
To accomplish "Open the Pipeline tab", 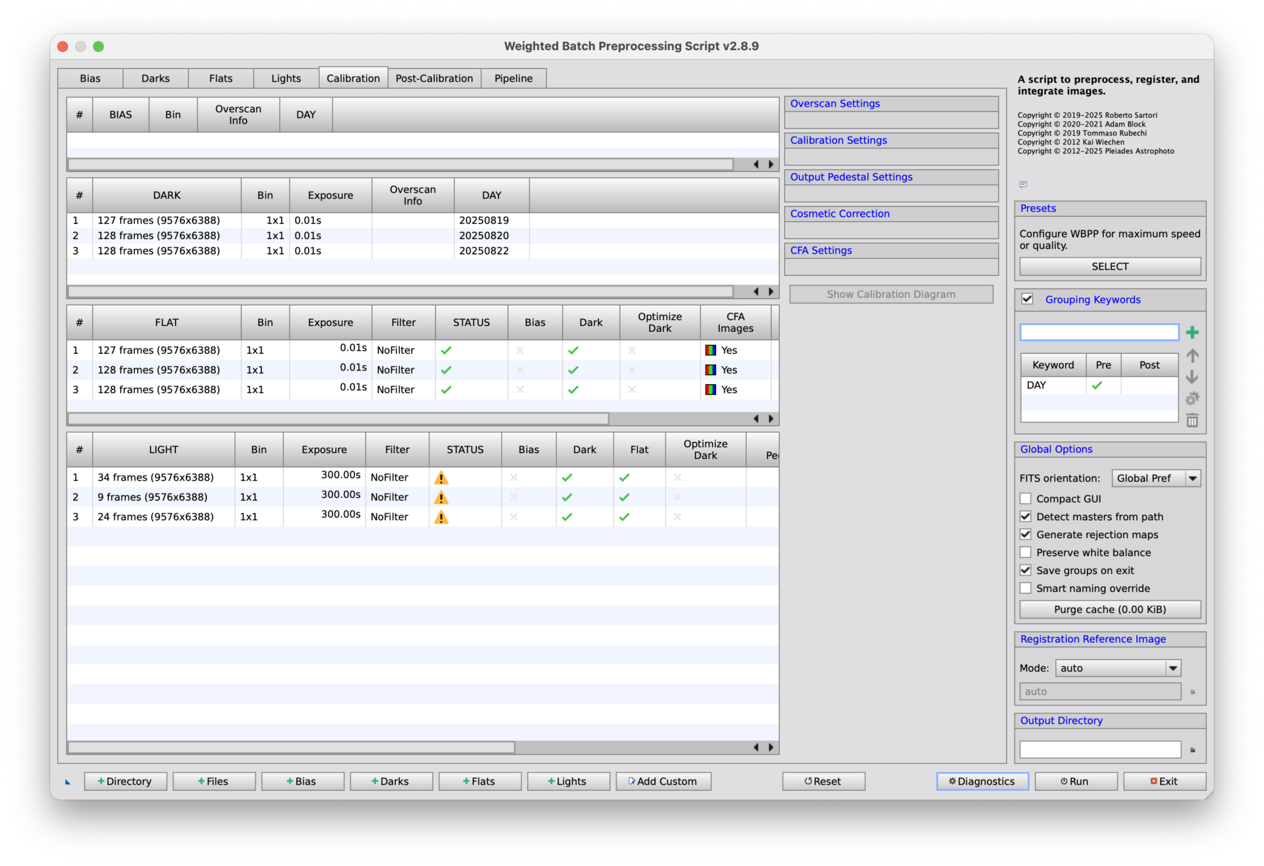I will [513, 78].
